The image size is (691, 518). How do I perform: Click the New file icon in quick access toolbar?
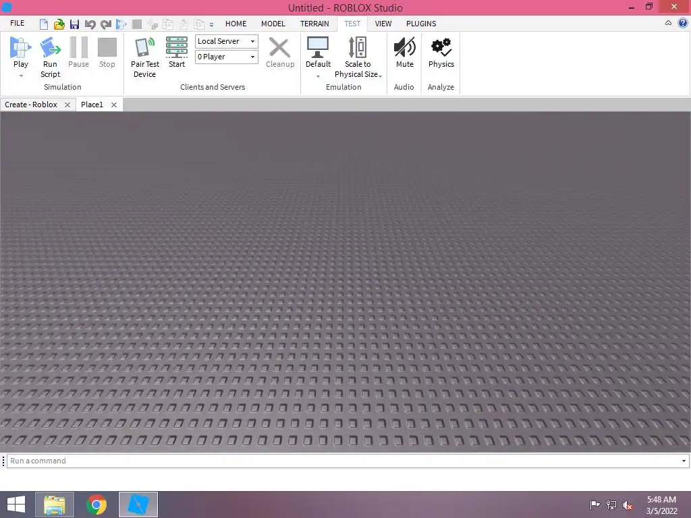[43, 24]
